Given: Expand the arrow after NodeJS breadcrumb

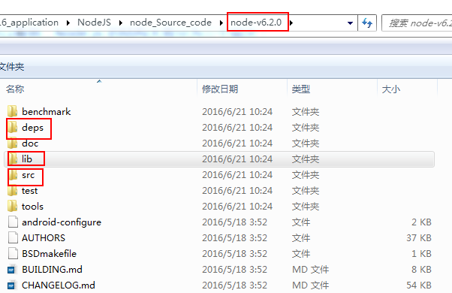Looking at the screenshot, I should coord(120,23).
